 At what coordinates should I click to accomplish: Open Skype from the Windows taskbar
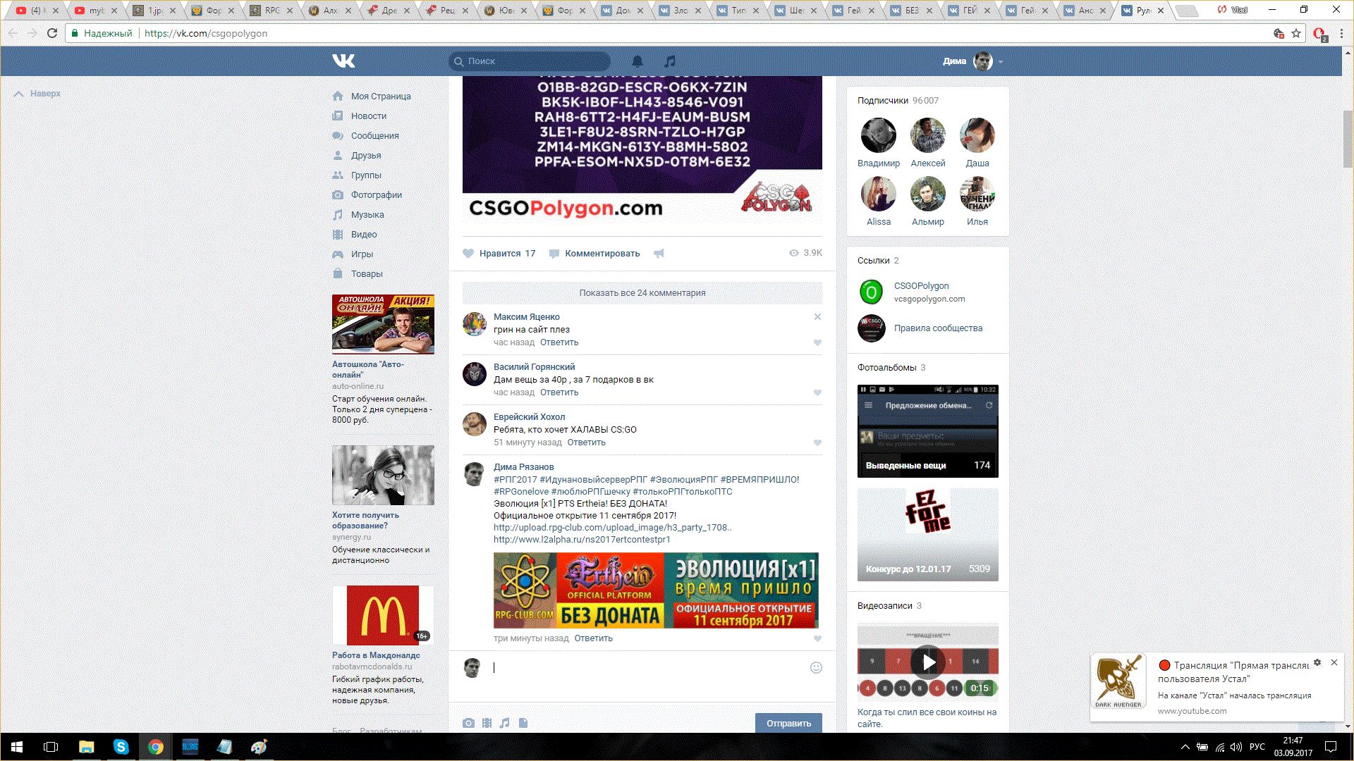[121, 747]
